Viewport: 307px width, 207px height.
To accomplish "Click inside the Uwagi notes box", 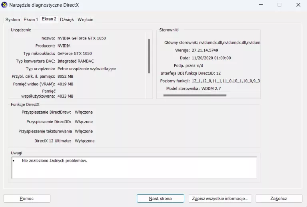I will click(134, 168).
